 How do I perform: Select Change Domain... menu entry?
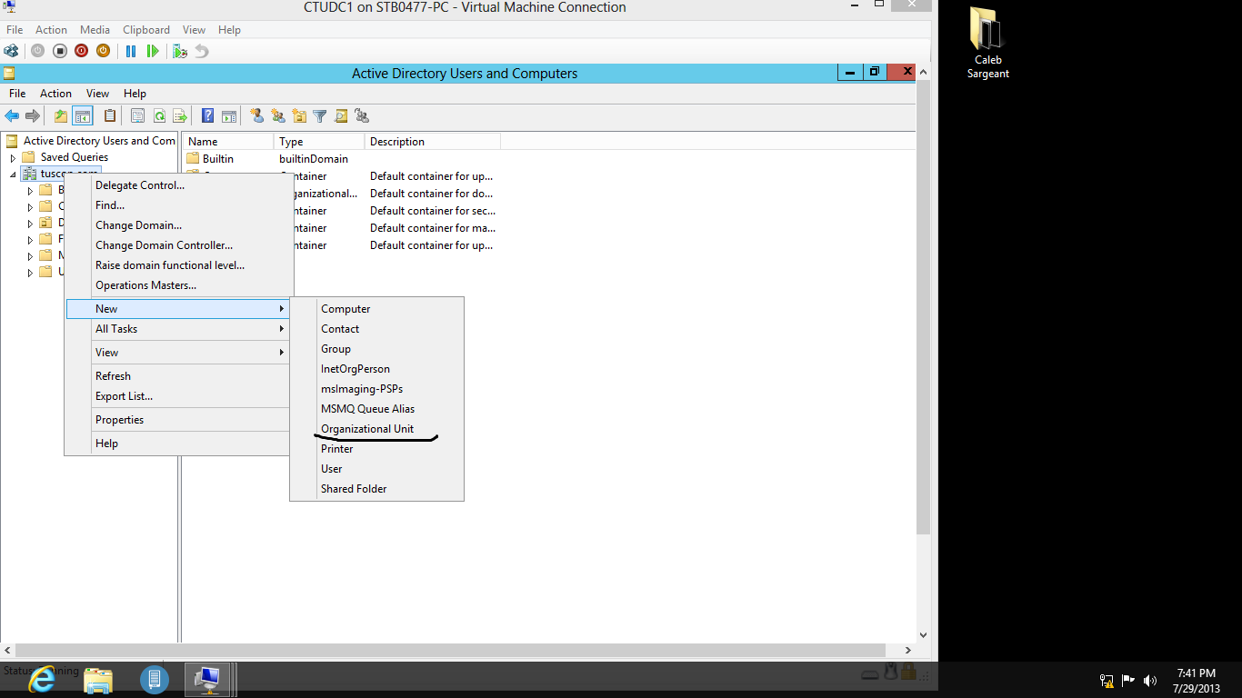tap(178, 225)
